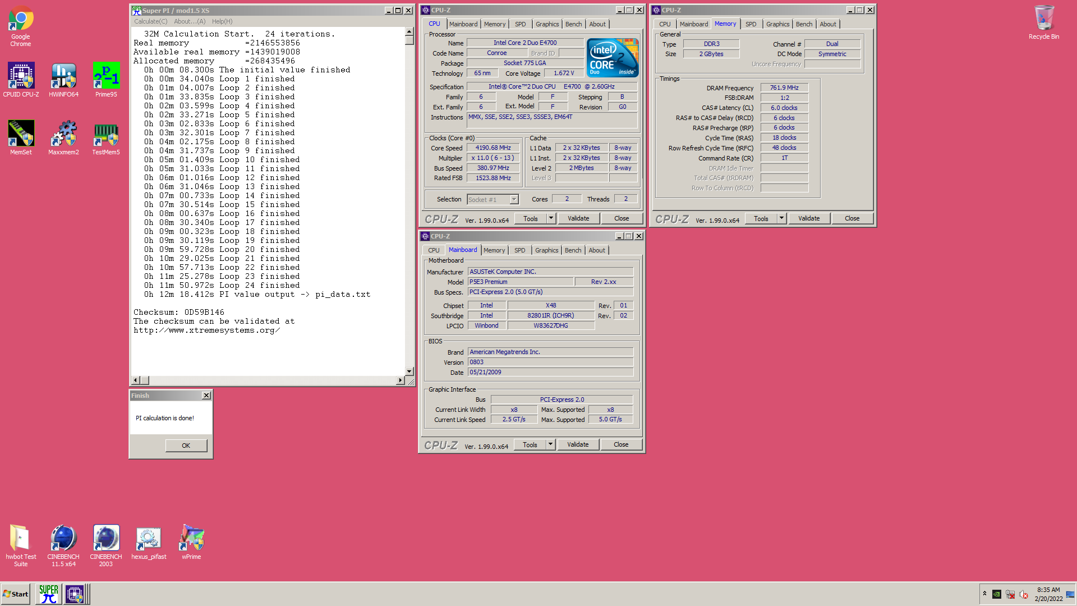The image size is (1077, 606).
Task: Open hexus_pifast desktop icon
Action: (x=149, y=542)
